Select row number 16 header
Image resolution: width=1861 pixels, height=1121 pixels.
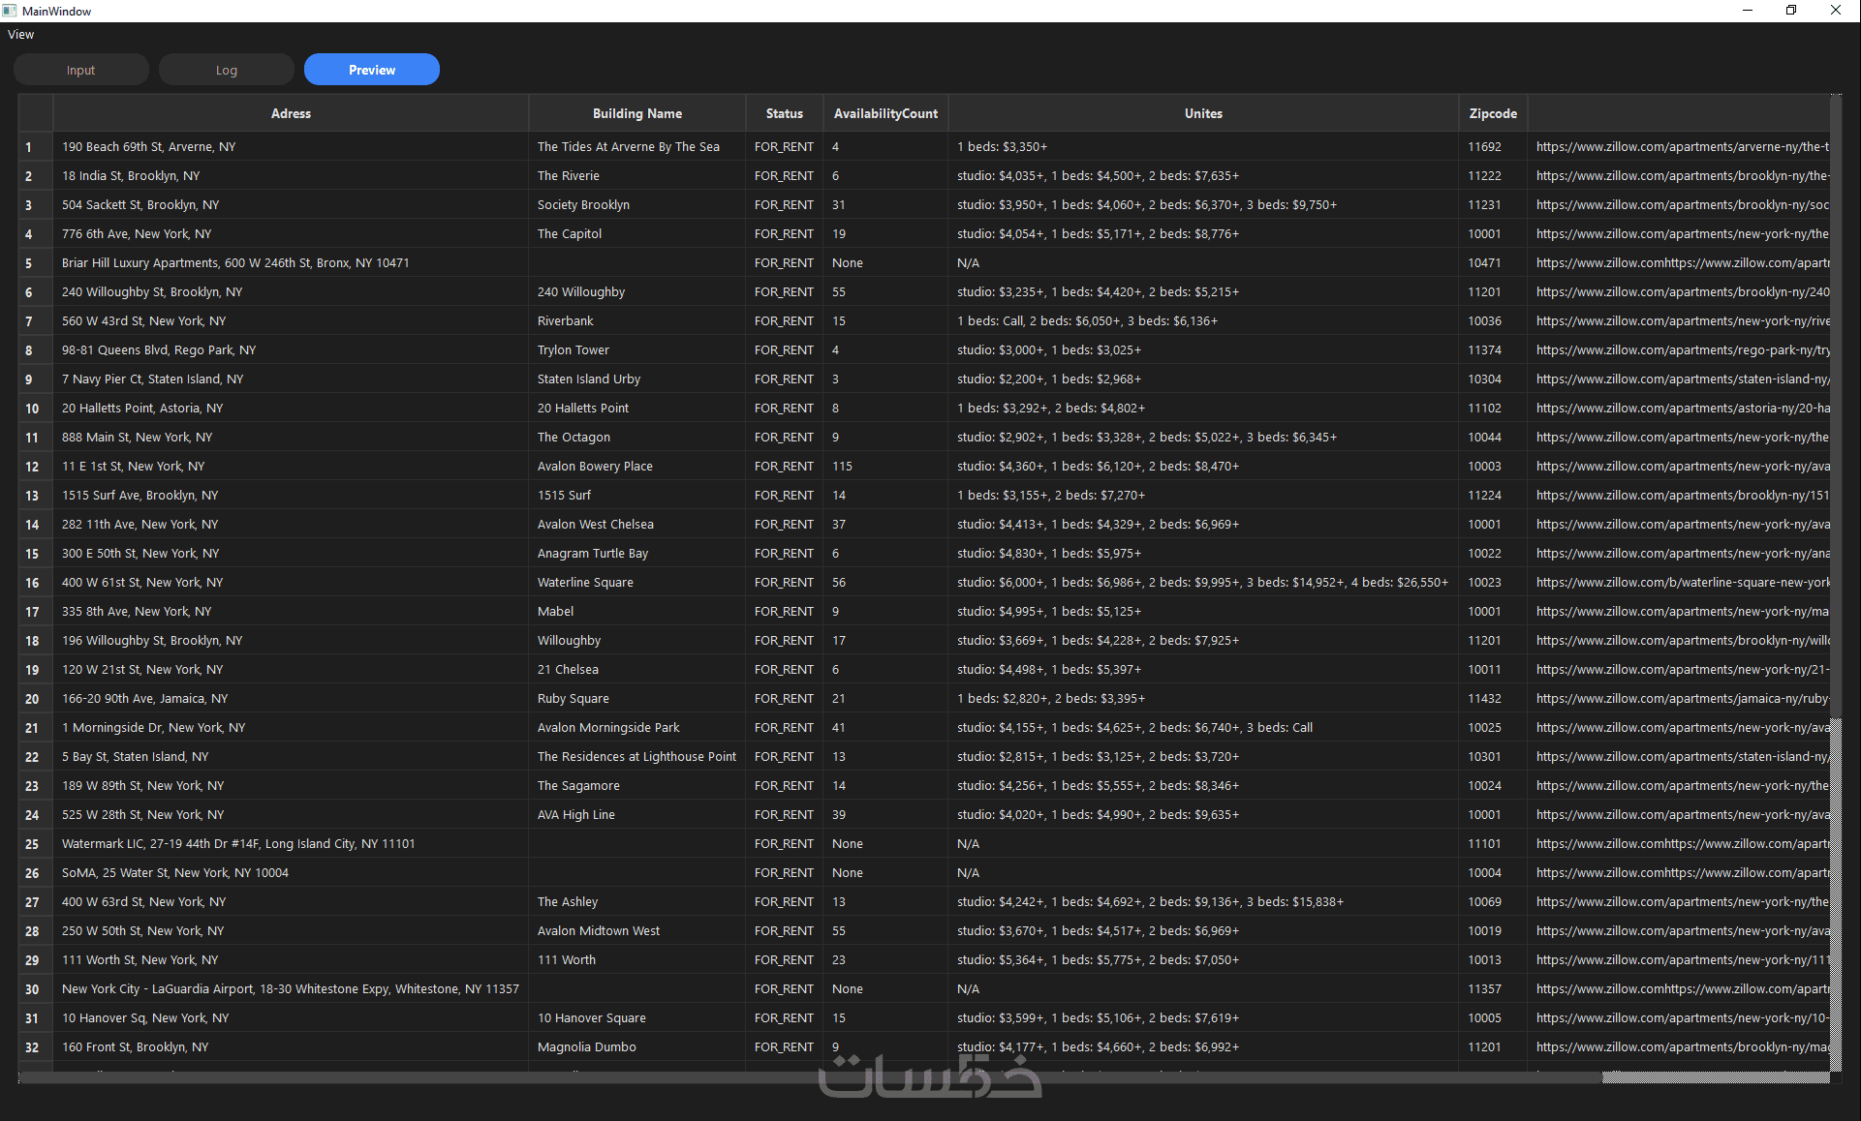point(33,583)
